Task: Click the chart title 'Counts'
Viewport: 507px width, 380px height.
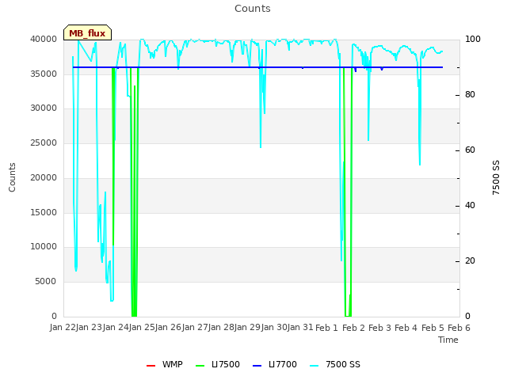Action: (x=253, y=9)
